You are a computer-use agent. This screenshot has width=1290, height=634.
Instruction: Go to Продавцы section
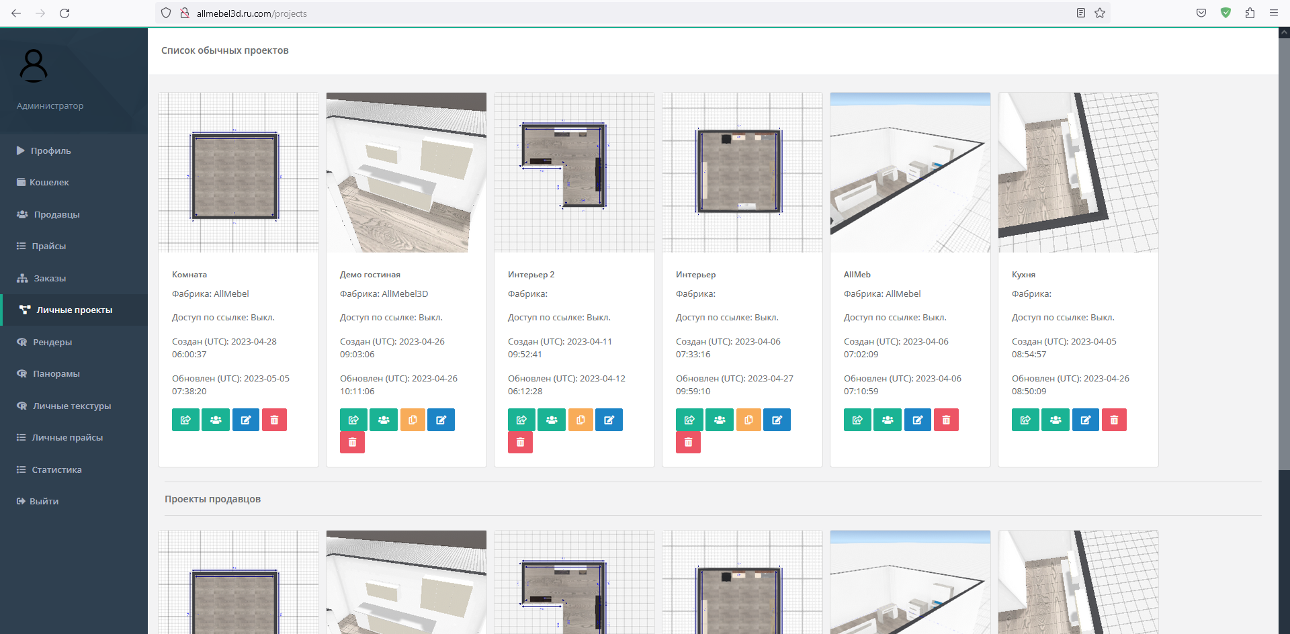coord(74,214)
